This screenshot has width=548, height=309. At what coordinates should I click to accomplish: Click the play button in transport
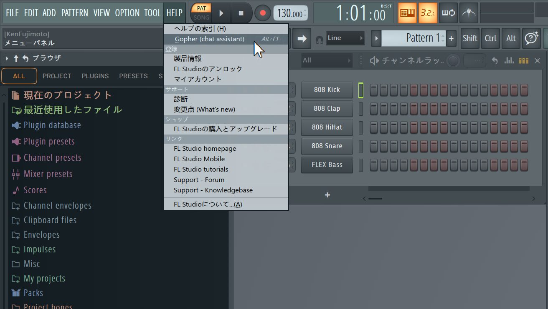tap(221, 13)
